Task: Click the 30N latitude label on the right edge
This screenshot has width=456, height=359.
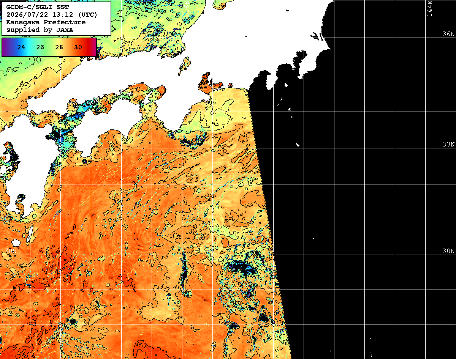Action: [449, 251]
